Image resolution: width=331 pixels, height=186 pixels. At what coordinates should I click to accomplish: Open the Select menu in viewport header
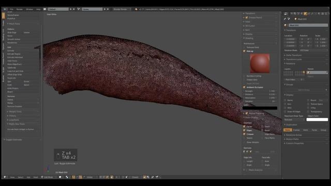pyautogui.click(x=21, y=177)
